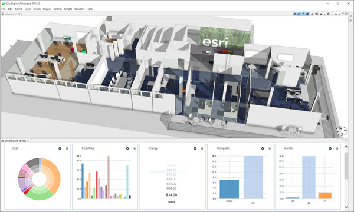Viewport: 354px width, 212px height.
Task: Switch to the Dashboard (beta) tab
Action: point(15,141)
